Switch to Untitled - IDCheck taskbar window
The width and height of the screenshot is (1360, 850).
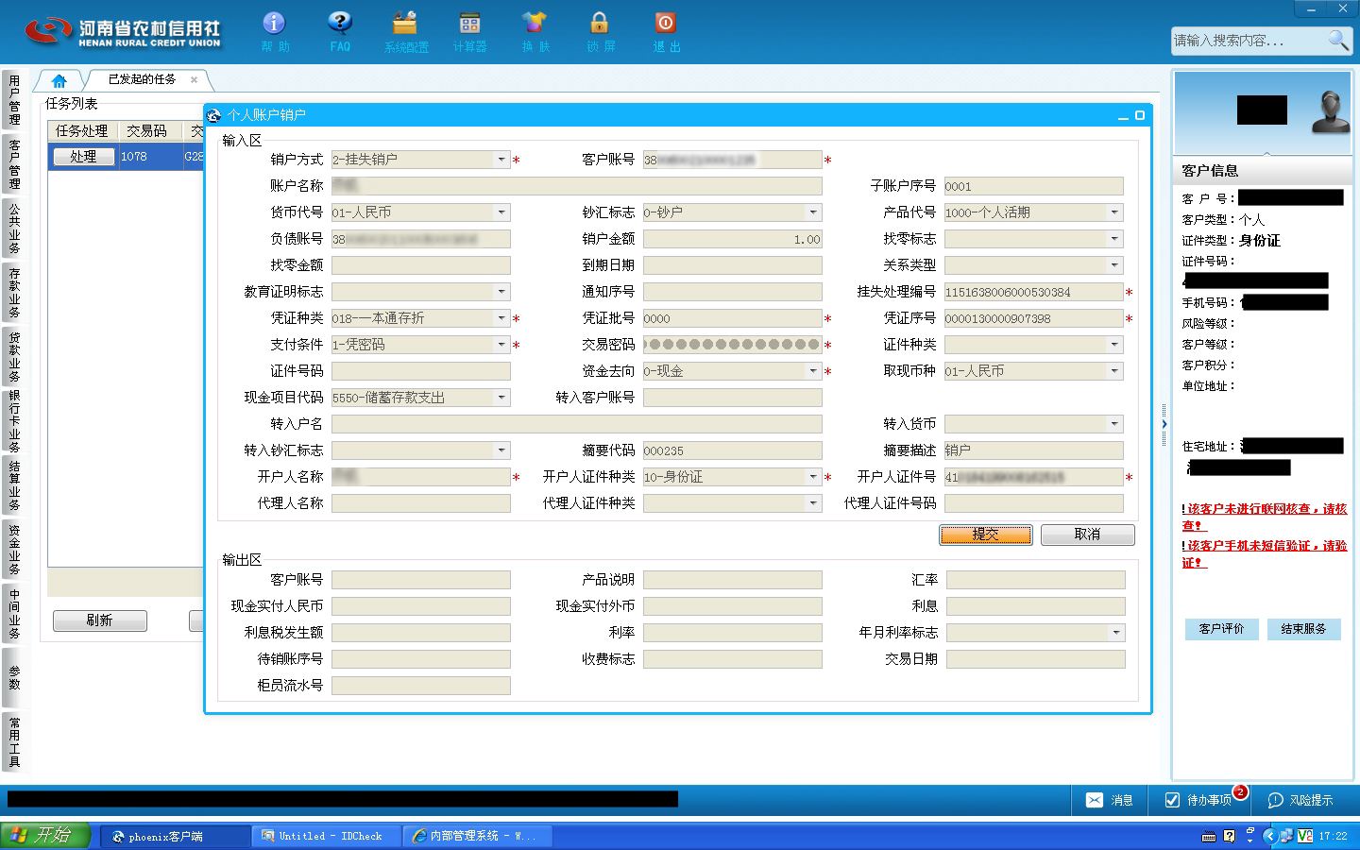pos(327,836)
